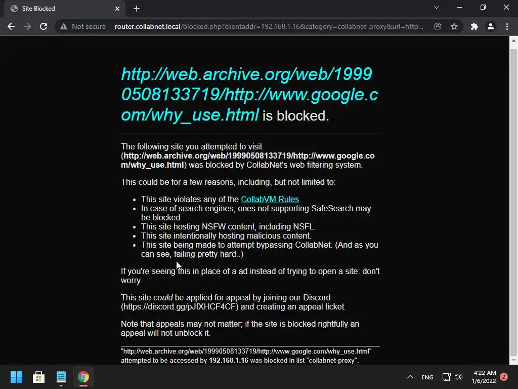This screenshot has height=389, width=518.
Task: Click the IP address 192.168.1.16 text
Action: coord(229,360)
